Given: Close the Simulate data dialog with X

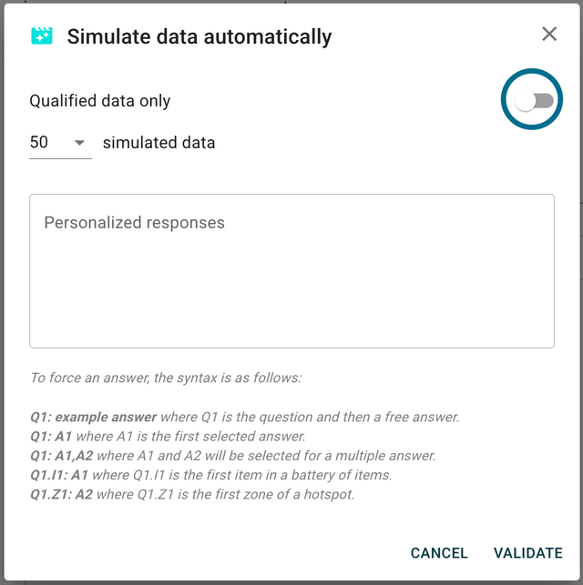Looking at the screenshot, I should [x=549, y=35].
